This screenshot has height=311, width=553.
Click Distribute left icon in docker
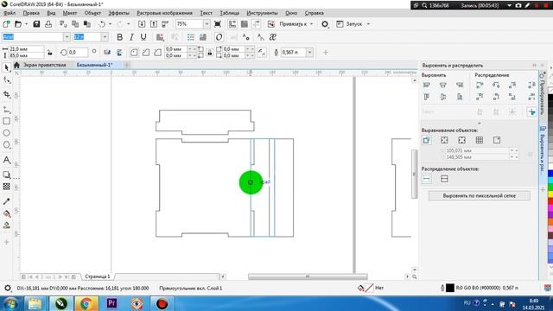480,85
